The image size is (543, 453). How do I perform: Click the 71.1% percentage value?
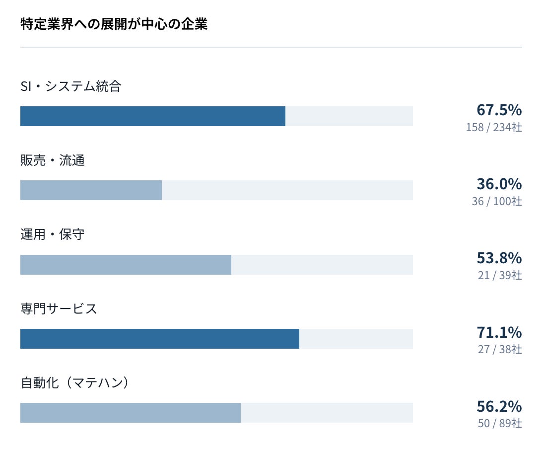pyautogui.click(x=499, y=332)
